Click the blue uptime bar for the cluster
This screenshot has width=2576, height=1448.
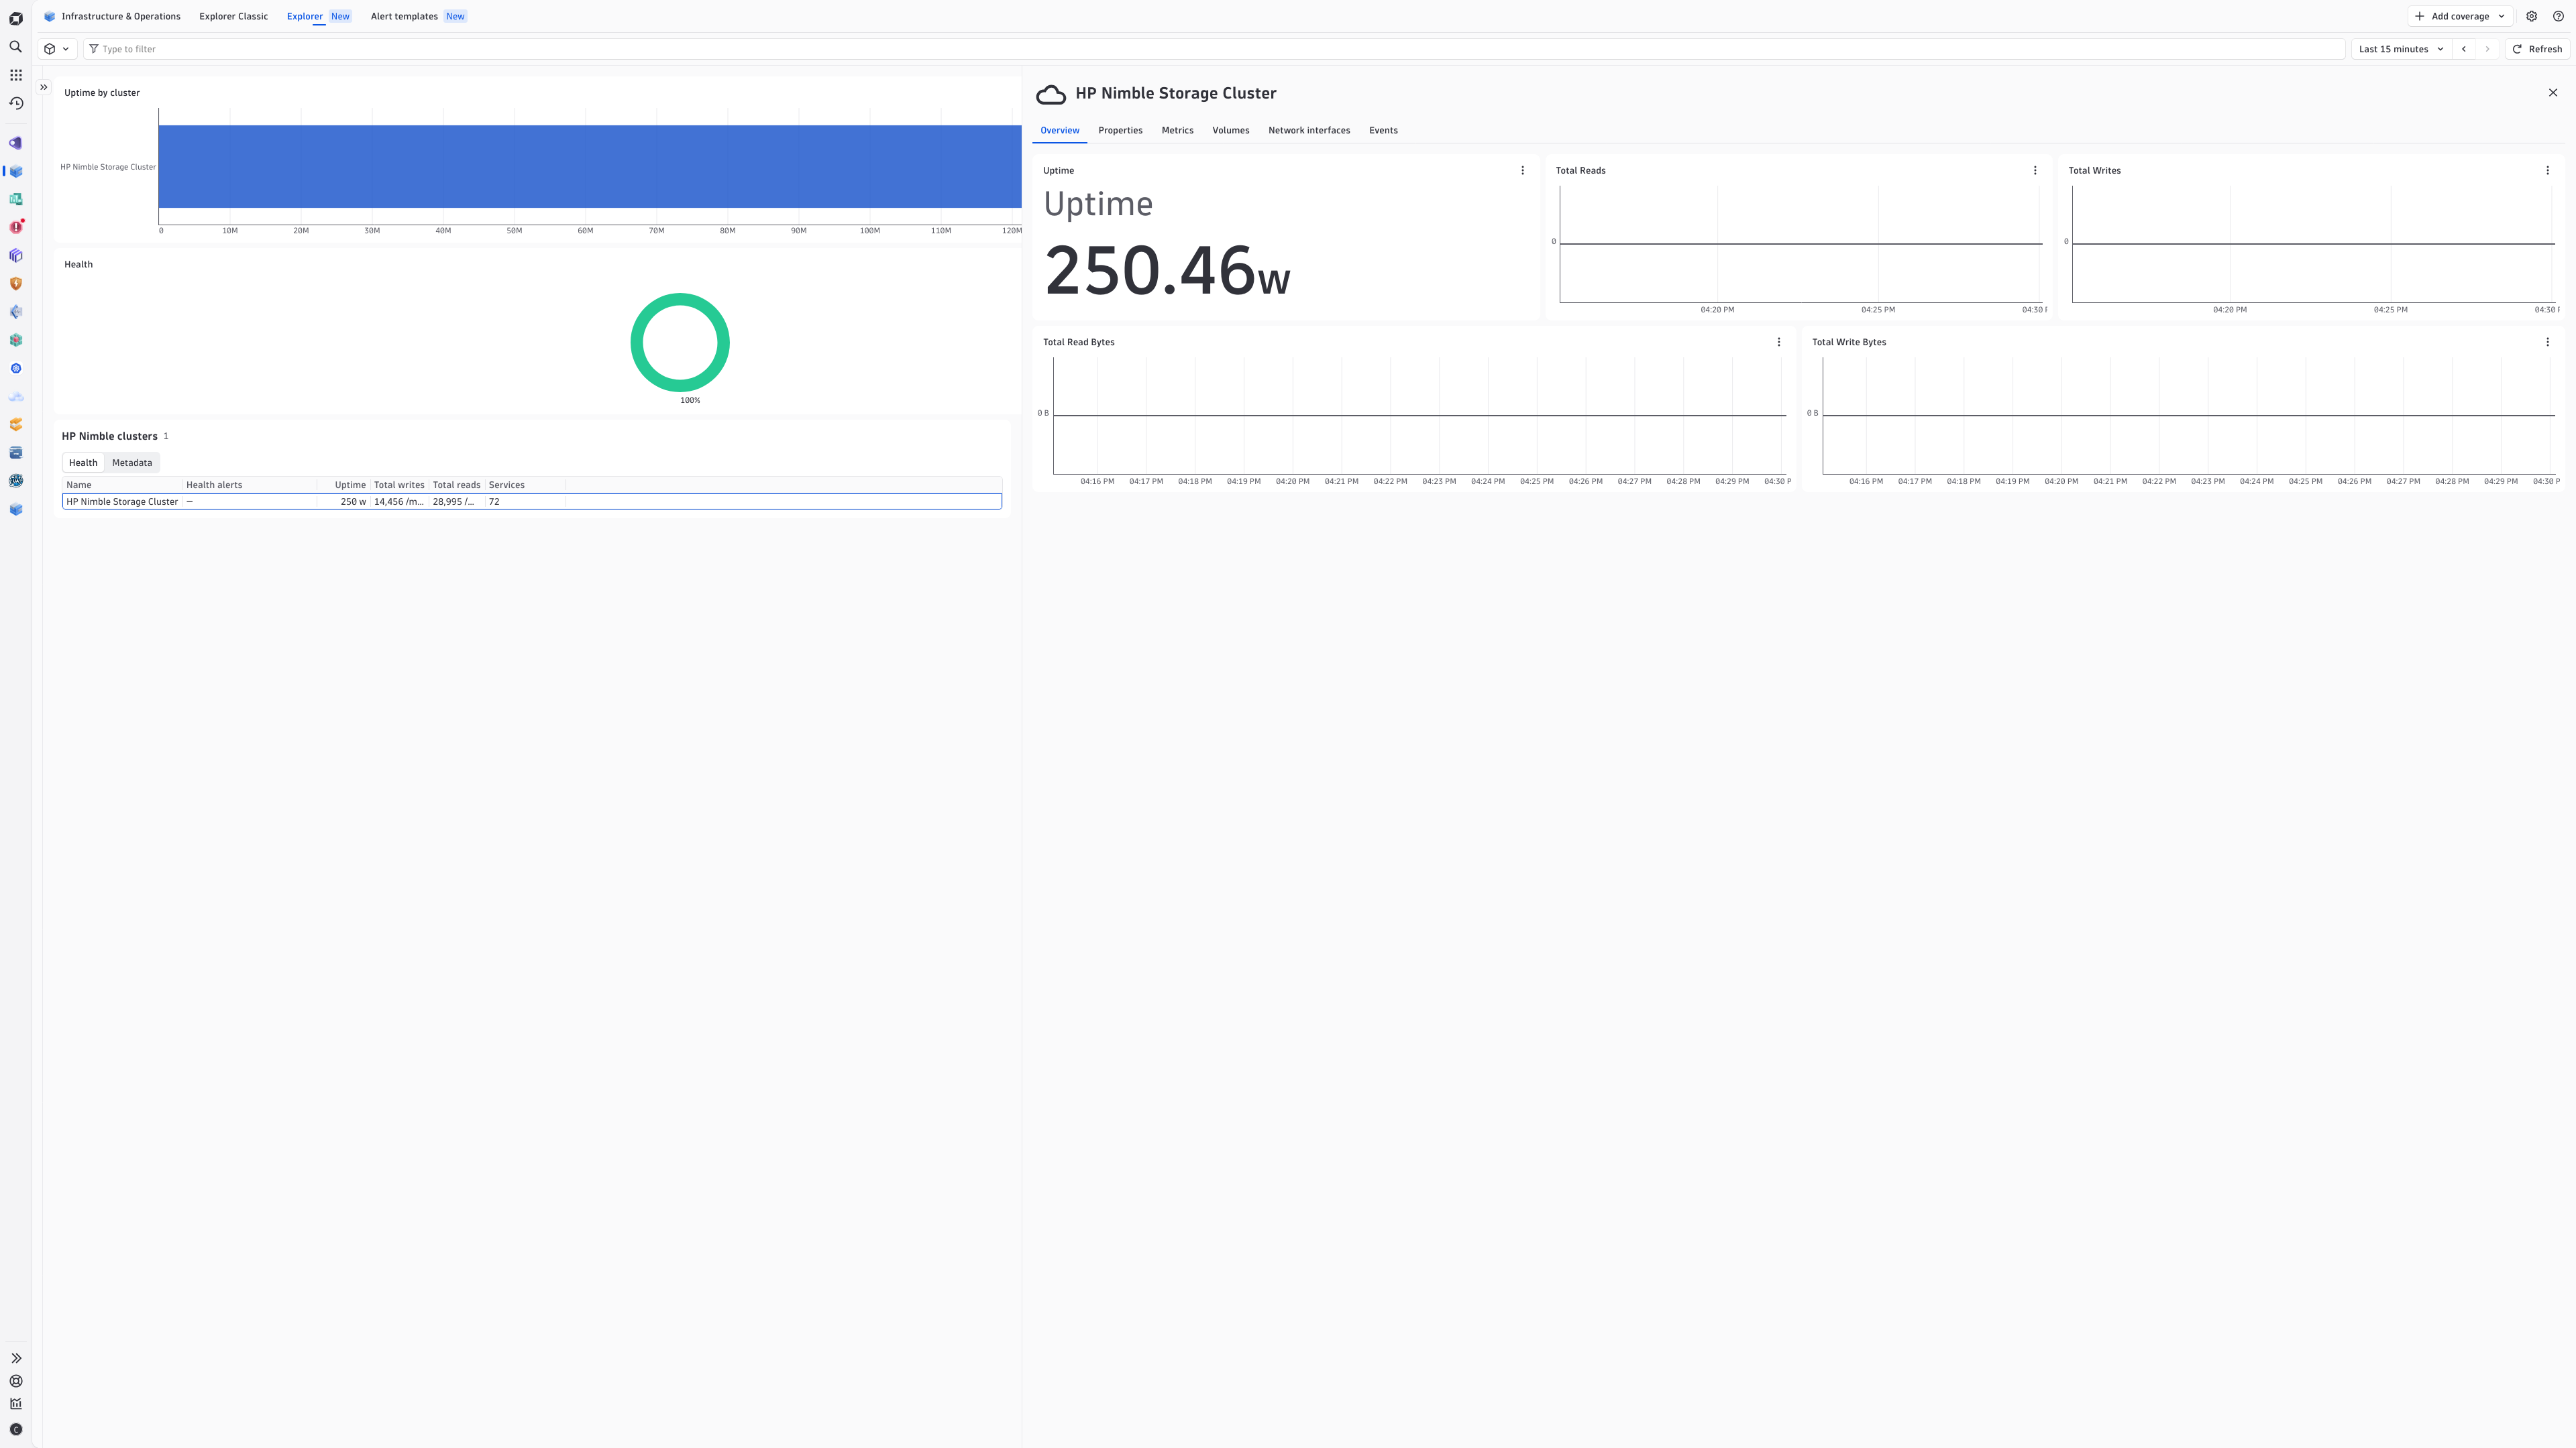pyautogui.click(x=589, y=166)
